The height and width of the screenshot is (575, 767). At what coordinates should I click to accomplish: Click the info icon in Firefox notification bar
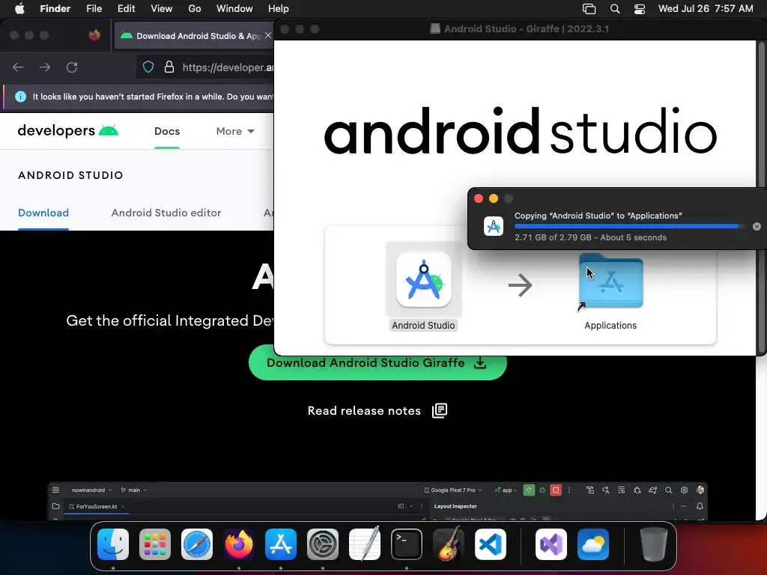click(x=20, y=97)
